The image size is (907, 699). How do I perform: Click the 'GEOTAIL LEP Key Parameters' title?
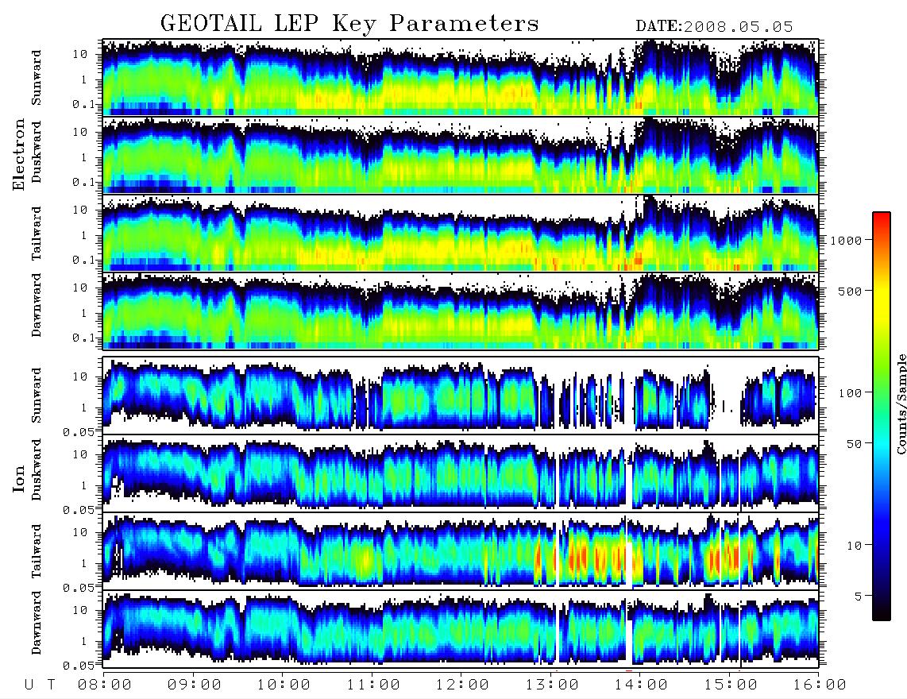[349, 24]
